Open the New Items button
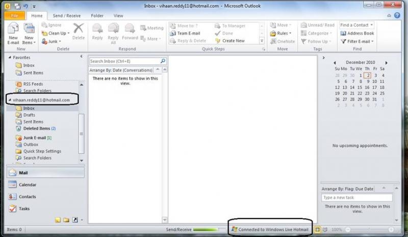Image resolution: width=408 pixels, height=237 pixels. pyautogui.click(x=29, y=33)
